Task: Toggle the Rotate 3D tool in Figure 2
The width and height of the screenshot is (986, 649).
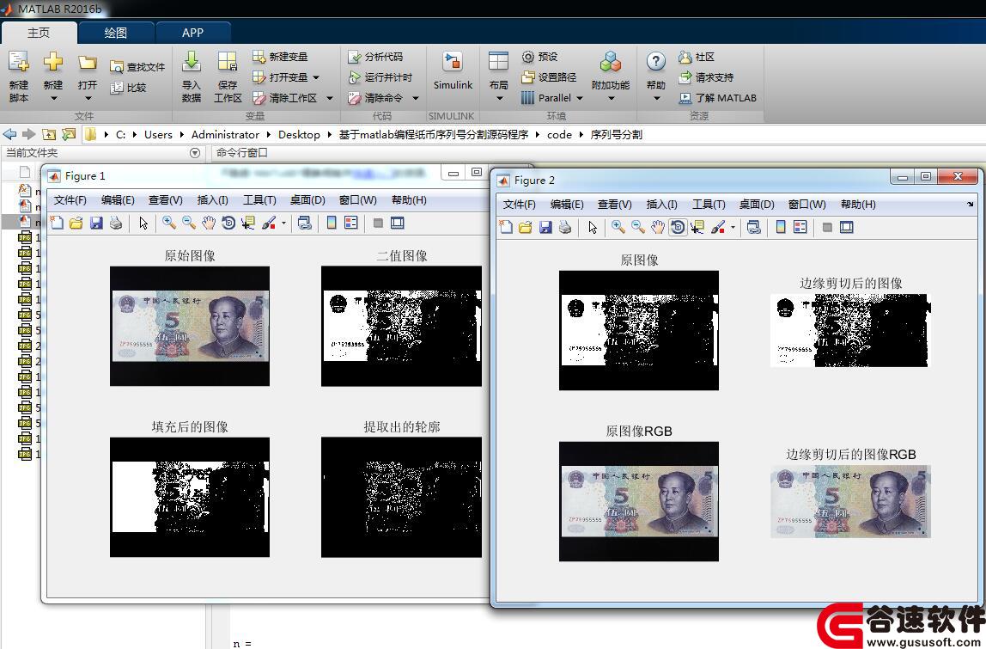Action: (678, 227)
